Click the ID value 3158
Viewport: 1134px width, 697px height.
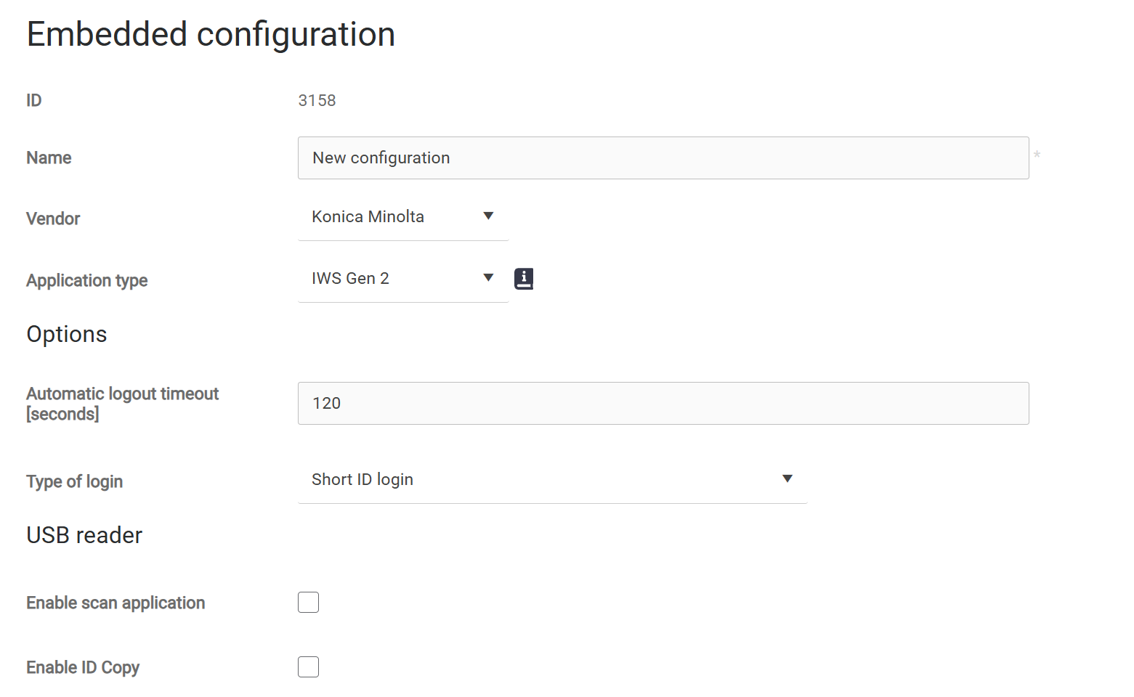tap(317, 101)
